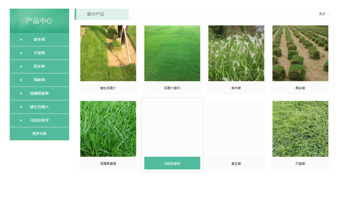This screenshot has width=347, height=215.
Task: Click the arrow icon beside 混播黑麦草
Action: click(21, 94)
